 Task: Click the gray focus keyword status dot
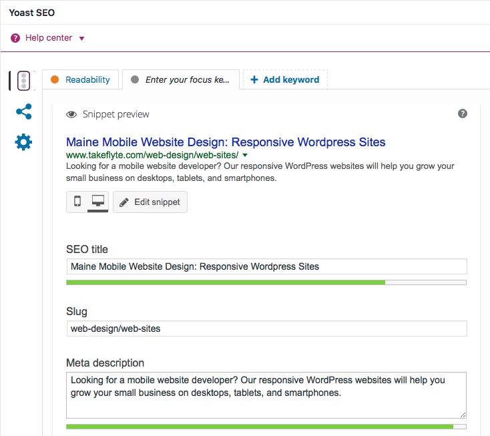[135, 79]
